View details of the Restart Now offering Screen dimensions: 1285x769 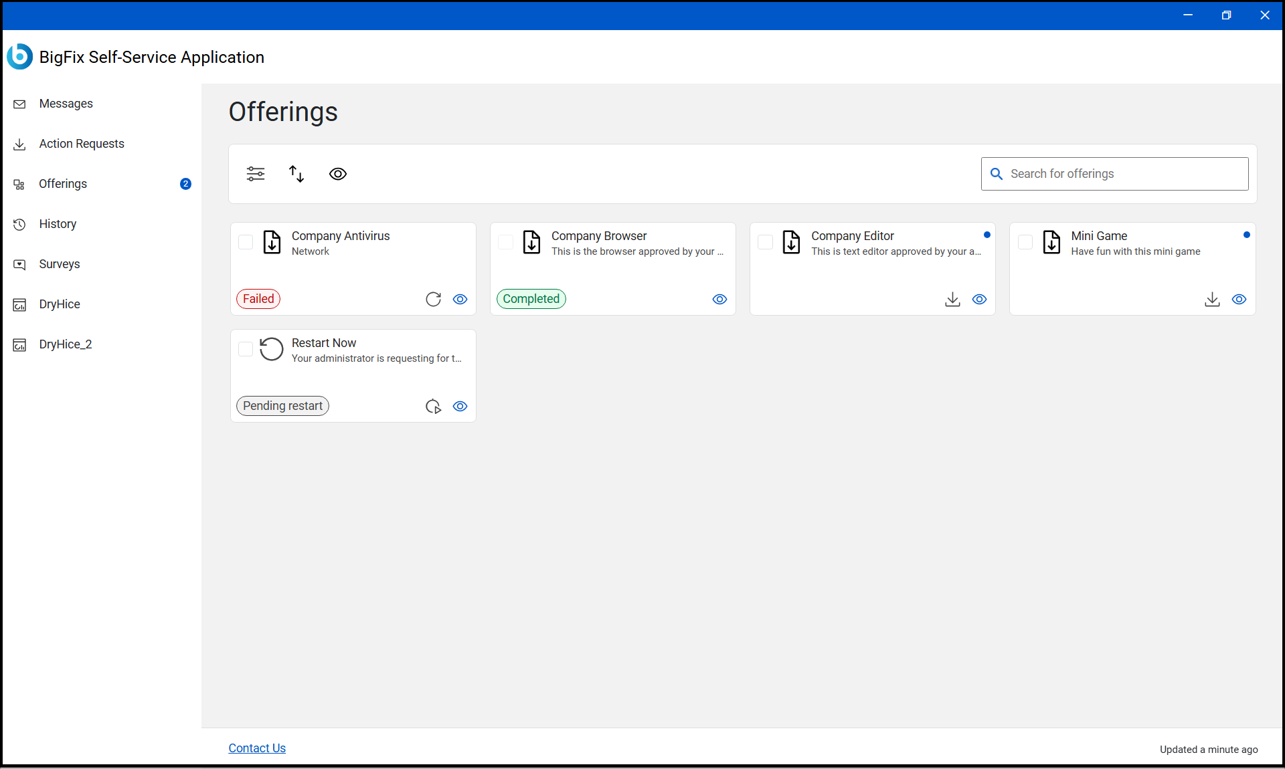pos(460,406)
